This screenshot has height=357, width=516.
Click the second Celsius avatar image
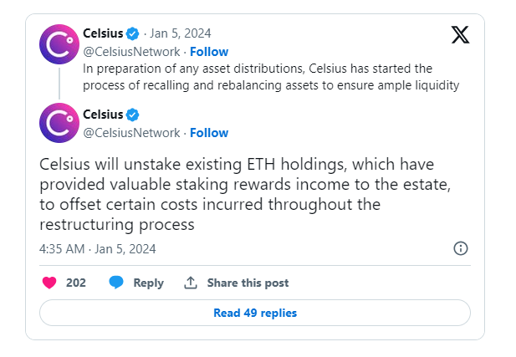click(x=59, y=123)
